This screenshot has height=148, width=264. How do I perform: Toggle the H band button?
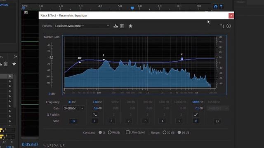196,121
